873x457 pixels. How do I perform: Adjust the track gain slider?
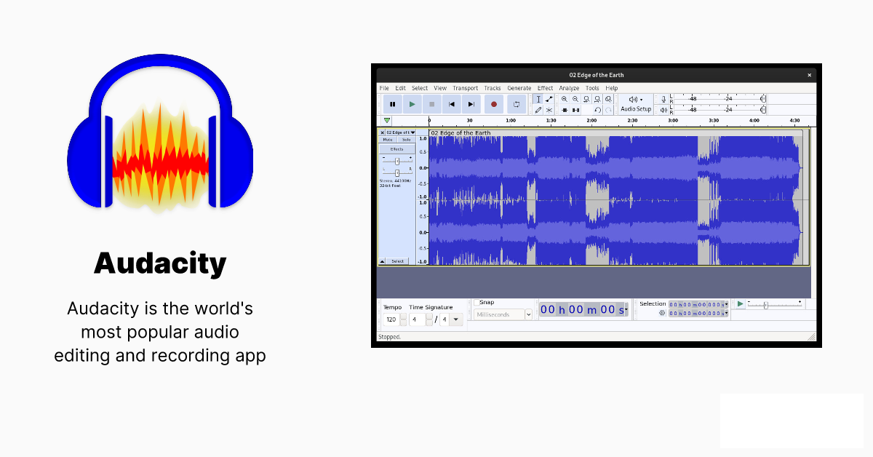tap(397, 160)
